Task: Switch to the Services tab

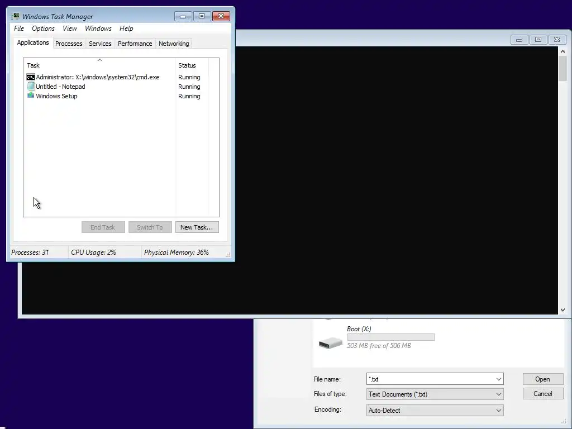Action: coord(100,44)
